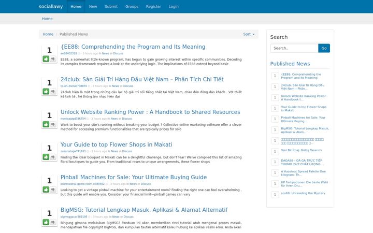This screenshot has height=233, width=373.
Task: Open sidebar link Unlock Website Ranking Power
Action: (304, 98)
